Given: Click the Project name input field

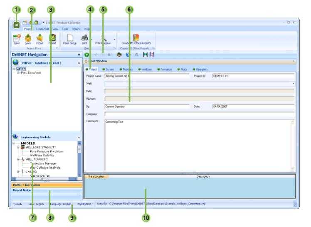Looking at the screenshot, I should tap(147, 76).
